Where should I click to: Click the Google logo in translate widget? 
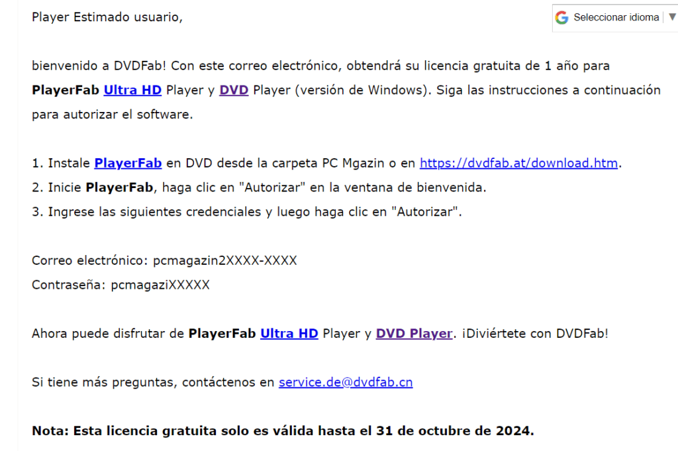(x=561, y=18)
